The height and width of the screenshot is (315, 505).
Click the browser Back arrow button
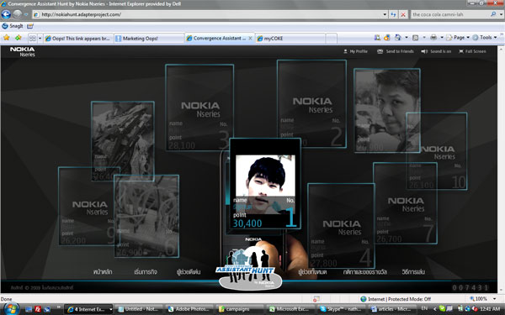pos(6,14)
